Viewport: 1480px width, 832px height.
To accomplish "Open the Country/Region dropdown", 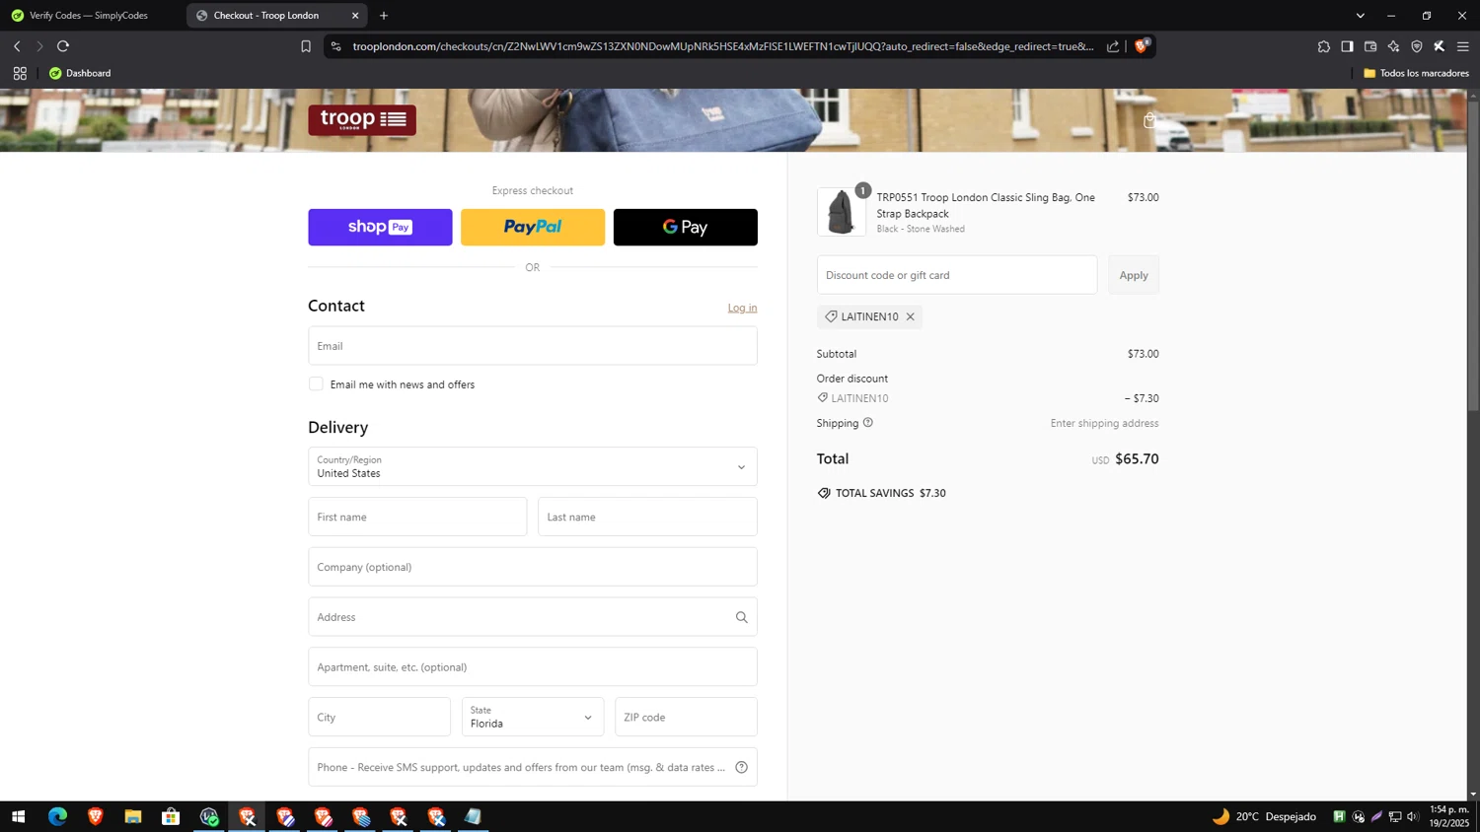I will (533, 467).
